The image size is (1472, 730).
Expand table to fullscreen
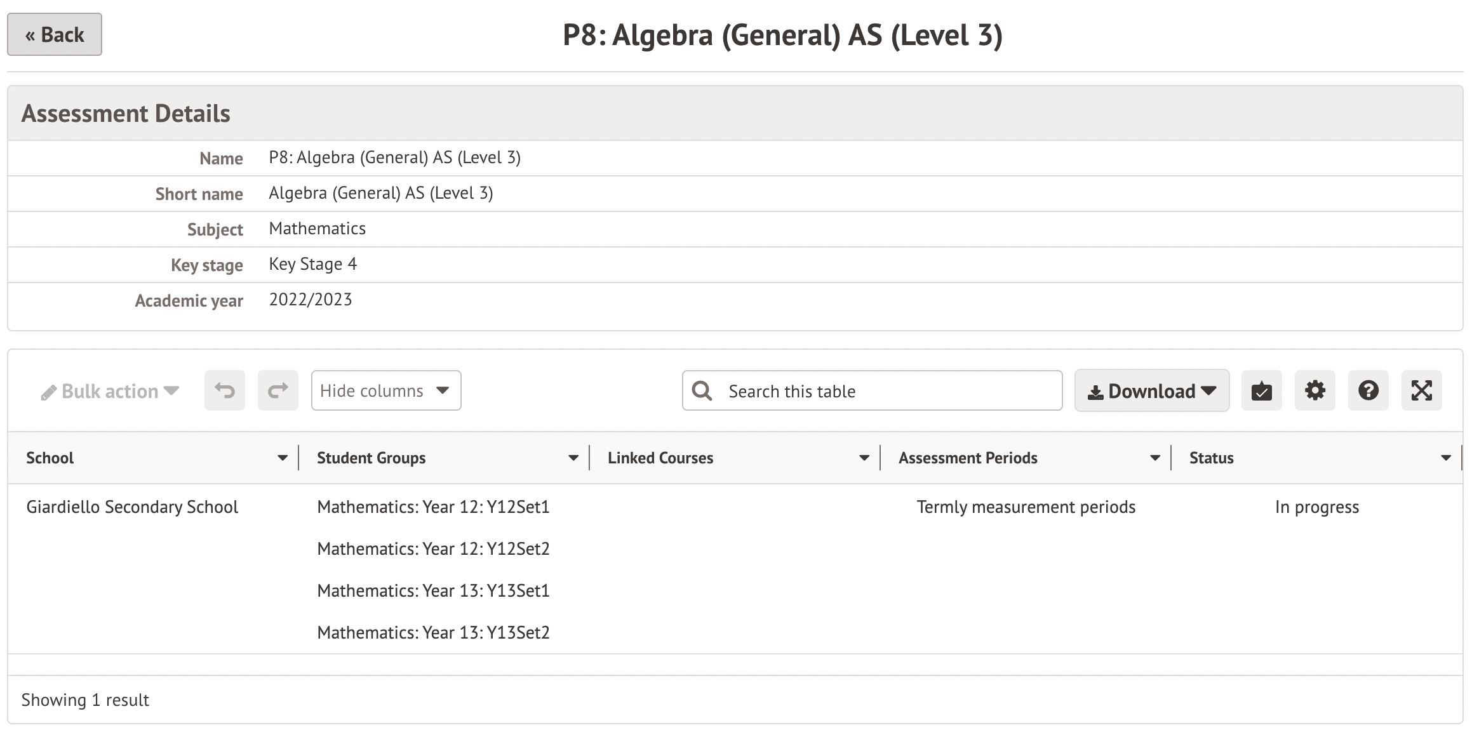1421,390
